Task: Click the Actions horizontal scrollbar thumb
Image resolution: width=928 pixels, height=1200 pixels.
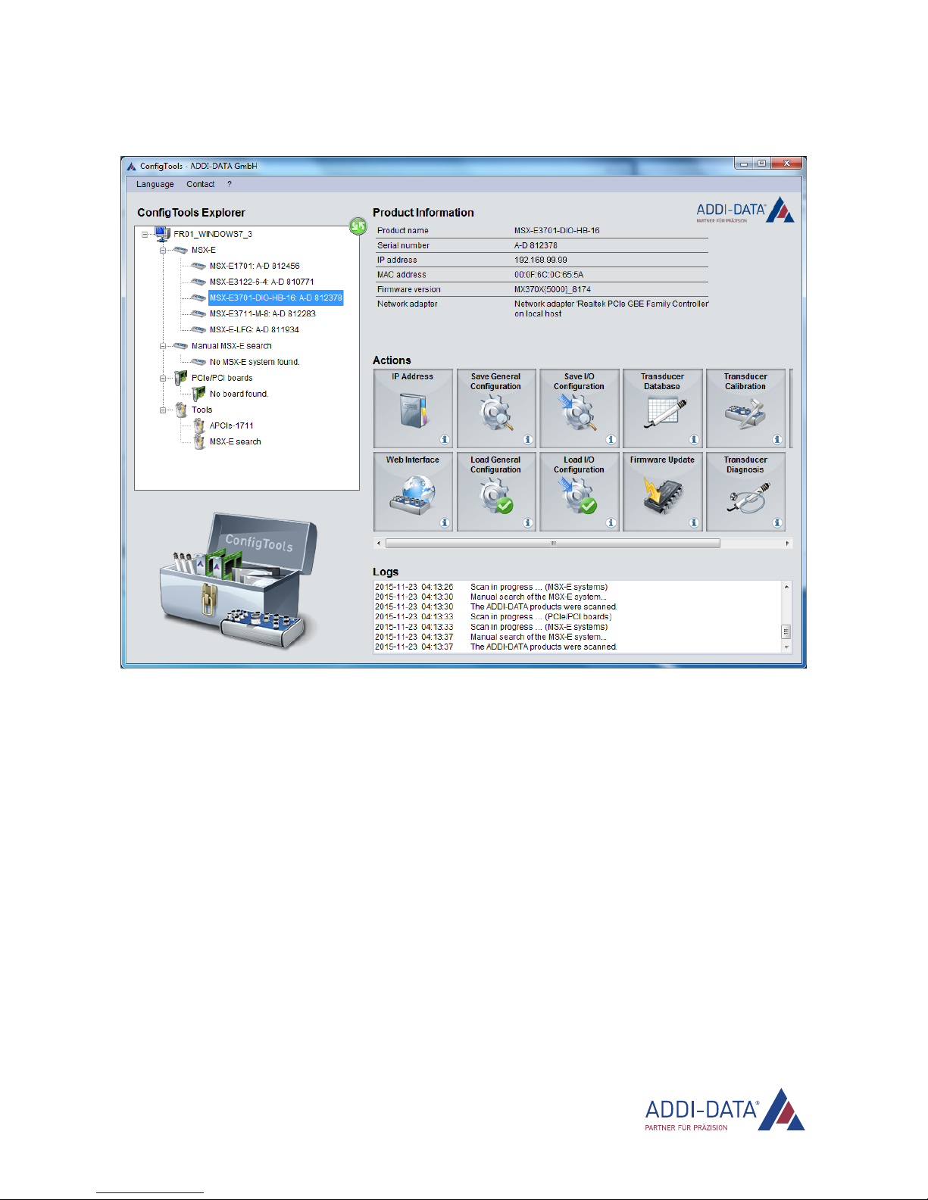Action: click(553, 543)
